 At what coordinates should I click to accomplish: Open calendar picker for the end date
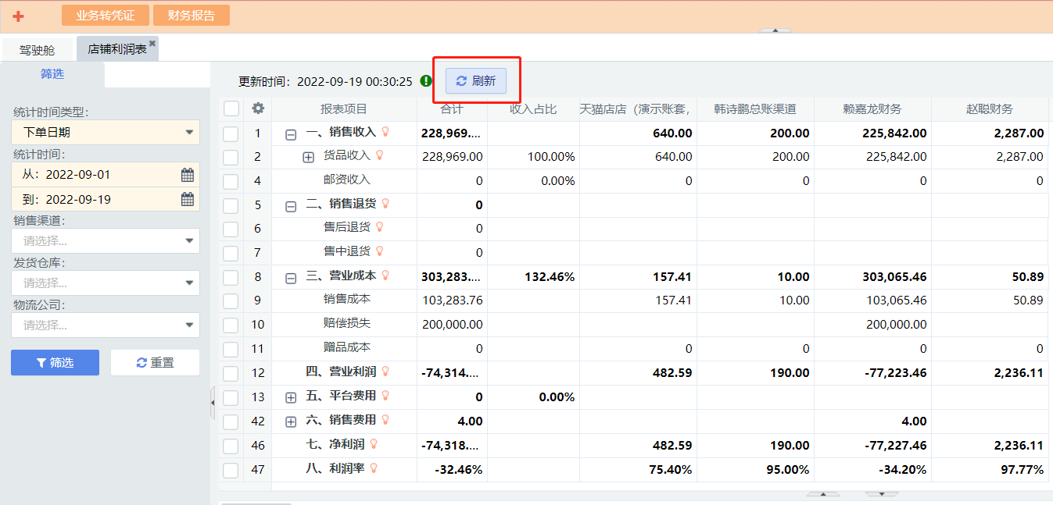coord(188,200)
